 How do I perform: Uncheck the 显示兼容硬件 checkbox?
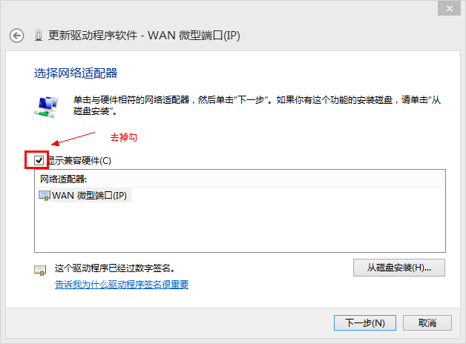tap(39, 159)
